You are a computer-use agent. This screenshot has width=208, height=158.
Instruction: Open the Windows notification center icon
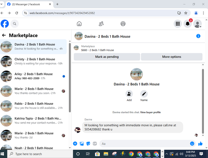coord(201,154)
